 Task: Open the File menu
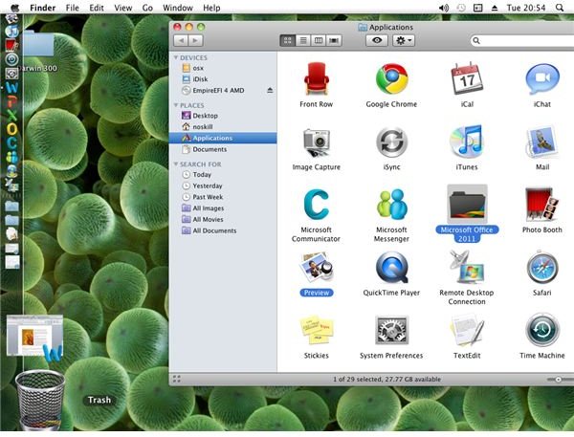(x=72, y=8)
